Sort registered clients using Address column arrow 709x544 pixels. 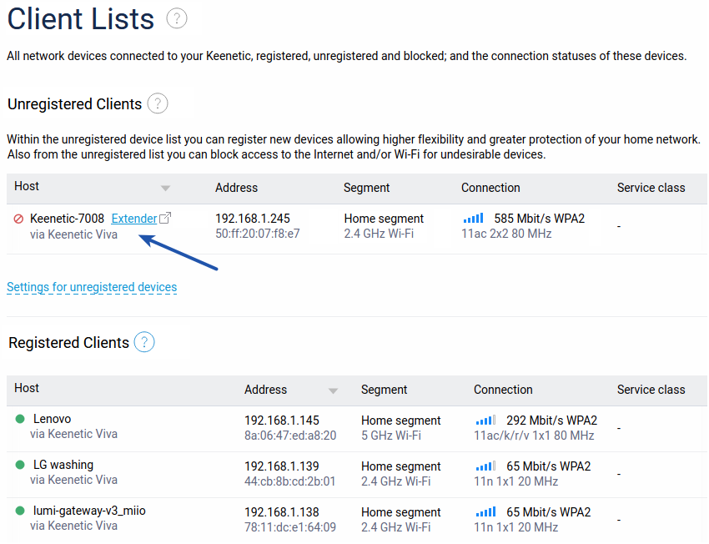pyautogui.click(x=334, y=390)
